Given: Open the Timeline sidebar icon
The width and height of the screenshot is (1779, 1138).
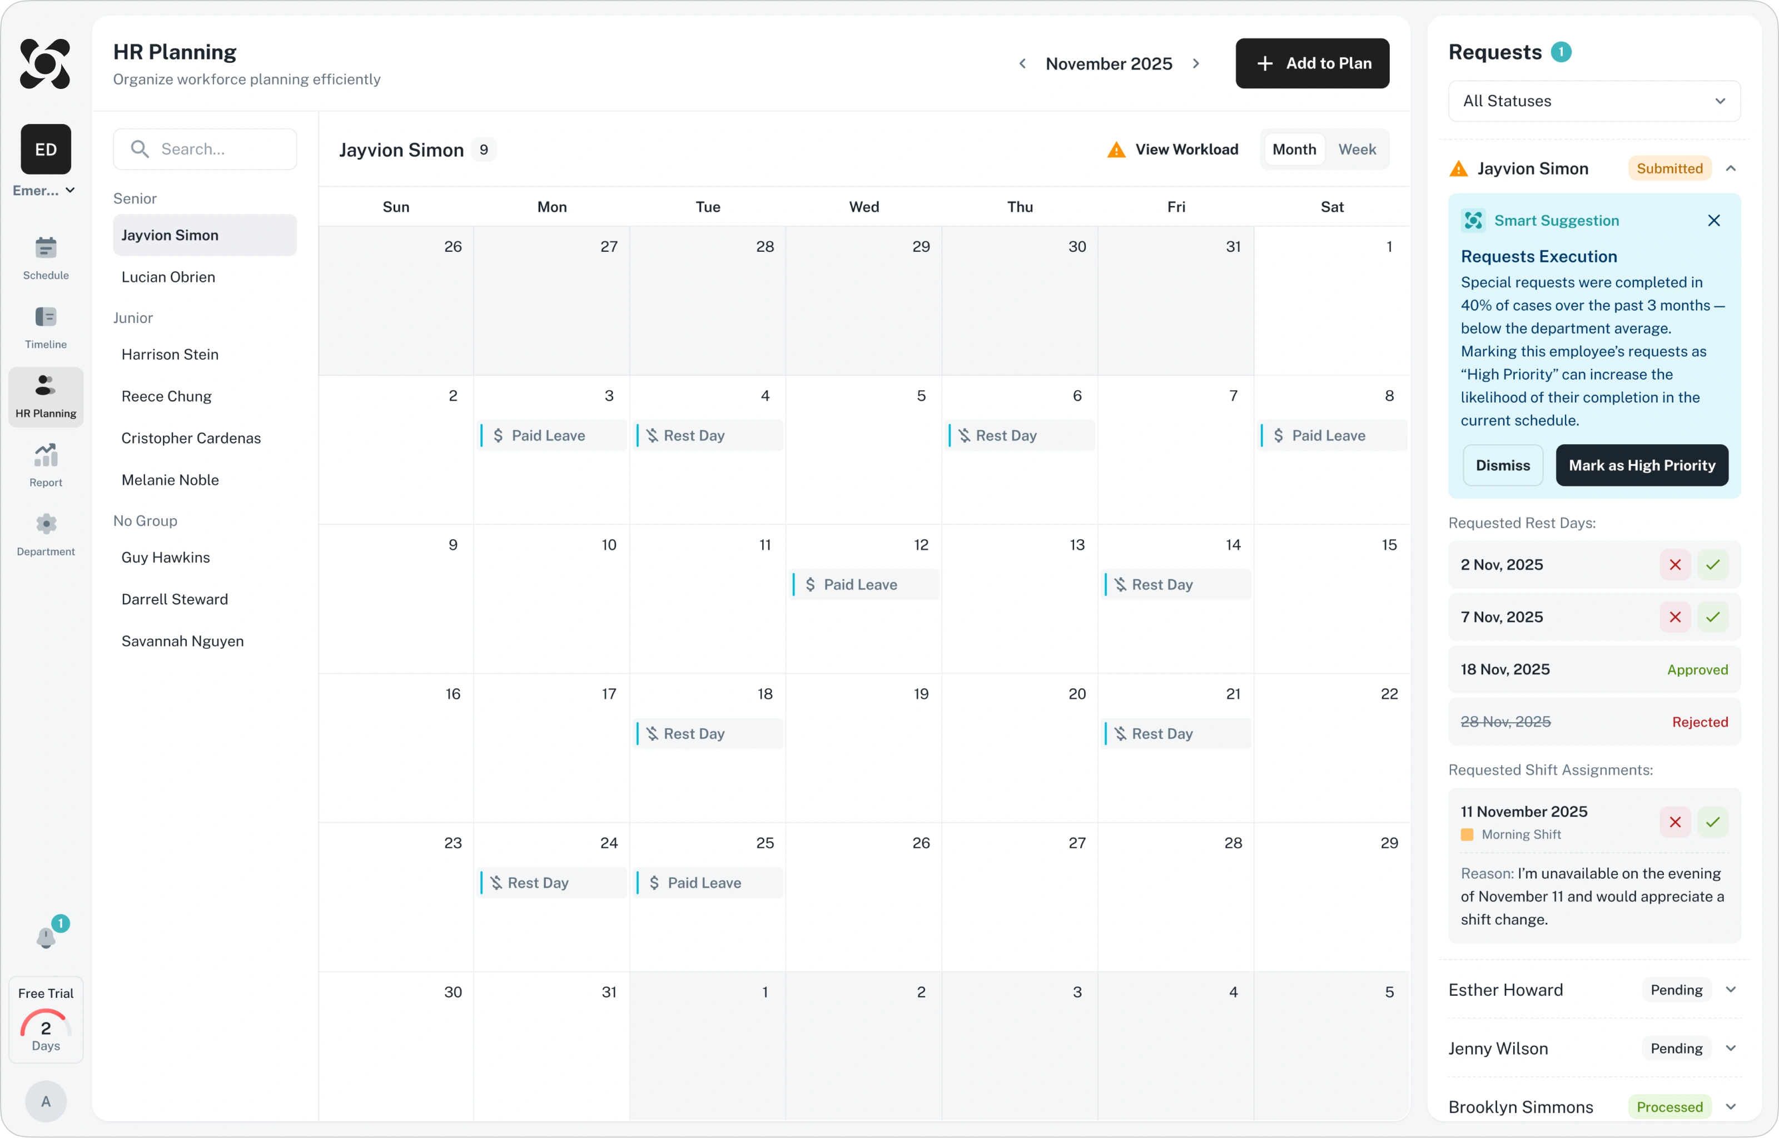Looking at the screenshot, I should click(x=46, y=327).
